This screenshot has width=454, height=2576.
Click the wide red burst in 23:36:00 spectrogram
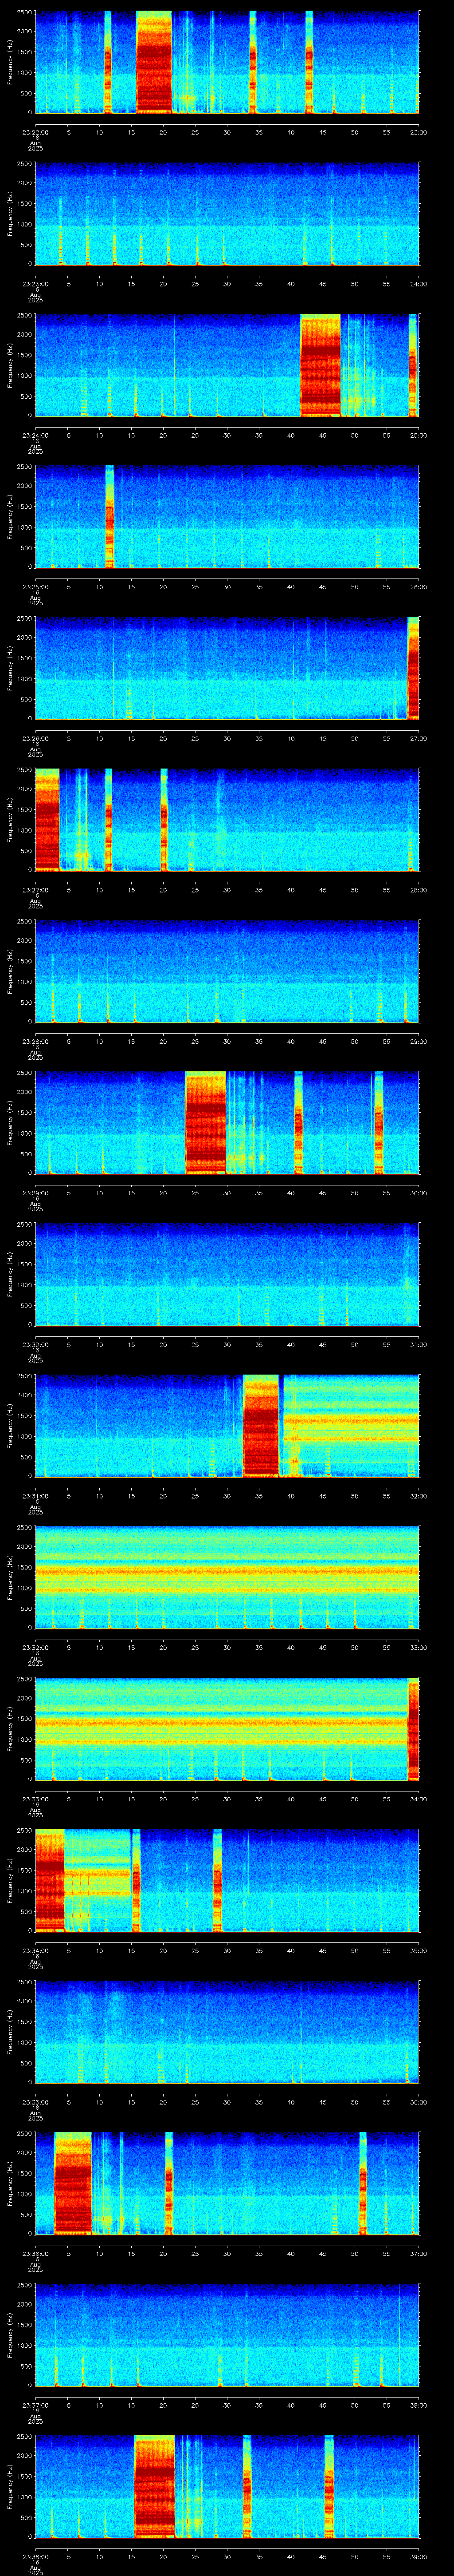[x=73, y=2183]
